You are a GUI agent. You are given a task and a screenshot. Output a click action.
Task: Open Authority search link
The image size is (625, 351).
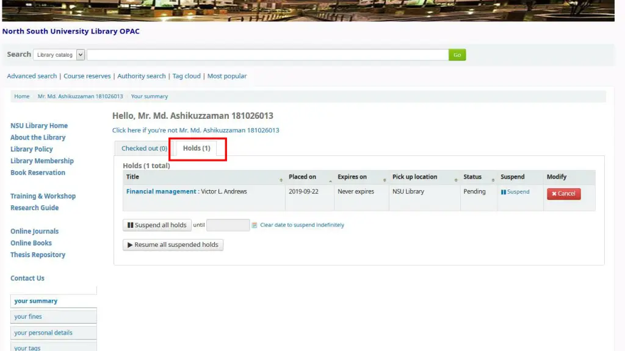142,76
